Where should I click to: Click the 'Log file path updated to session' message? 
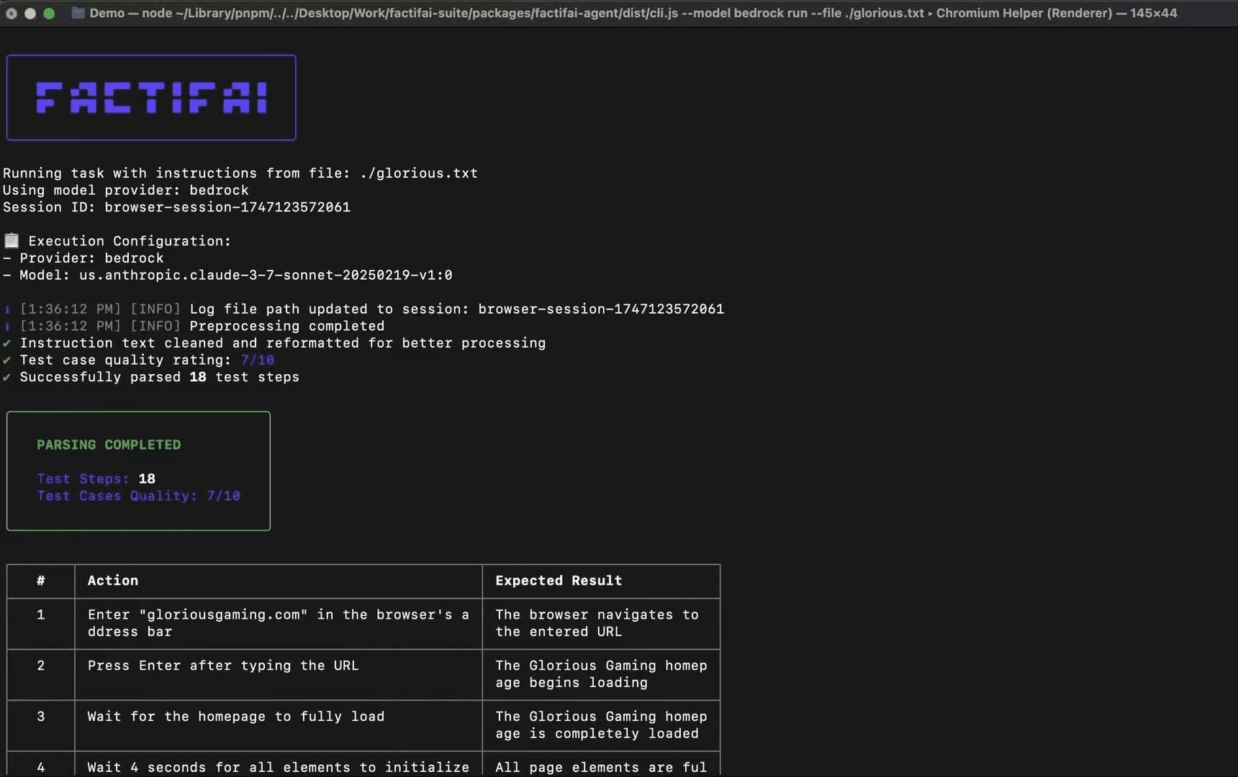click(x=457, y=309)
